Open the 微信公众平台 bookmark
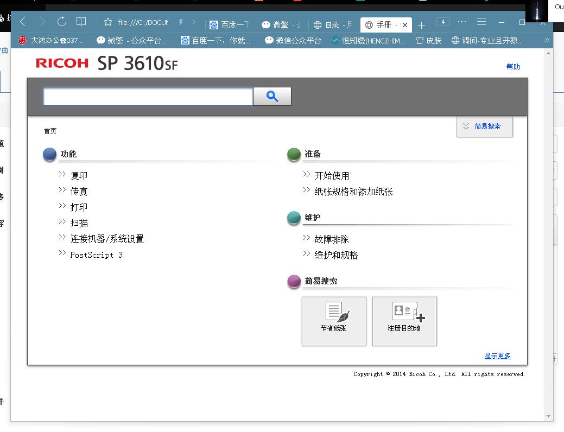This screenshot has width=564, height=432. point(293,41)
